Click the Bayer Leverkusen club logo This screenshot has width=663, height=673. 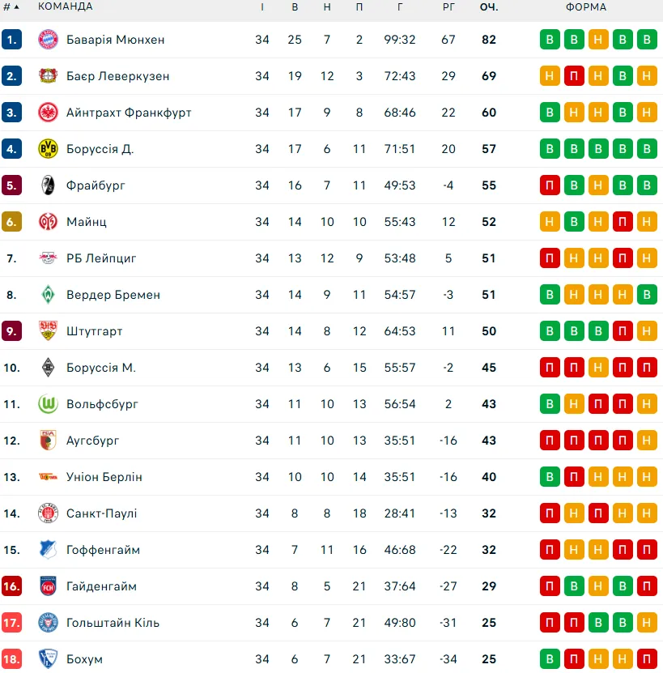click(x=48, y=76)
